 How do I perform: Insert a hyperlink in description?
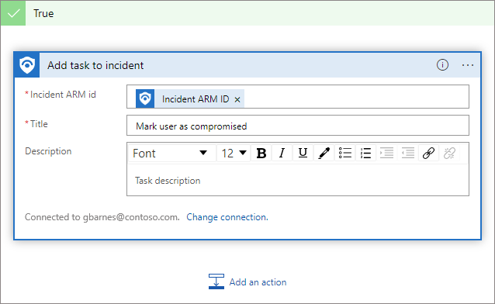428,153
